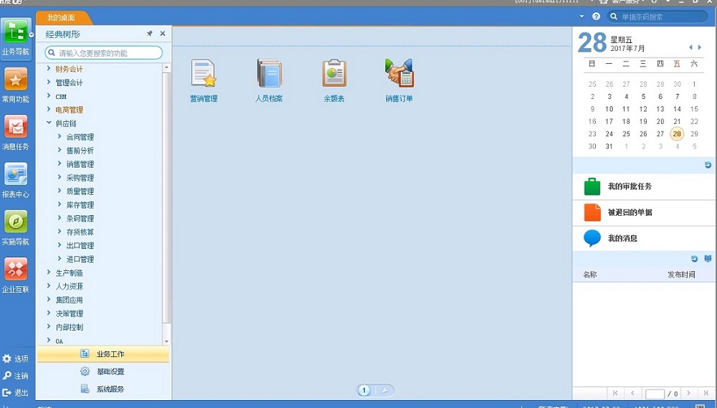The image size is (717, 408).
Task: Open the 人员档案 desktop icon
Action: (269, 75)
